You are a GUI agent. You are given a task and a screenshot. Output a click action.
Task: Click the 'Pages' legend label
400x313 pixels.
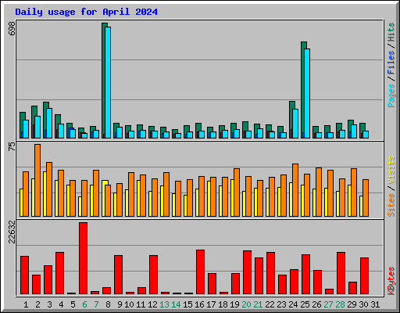click(391, 95)
